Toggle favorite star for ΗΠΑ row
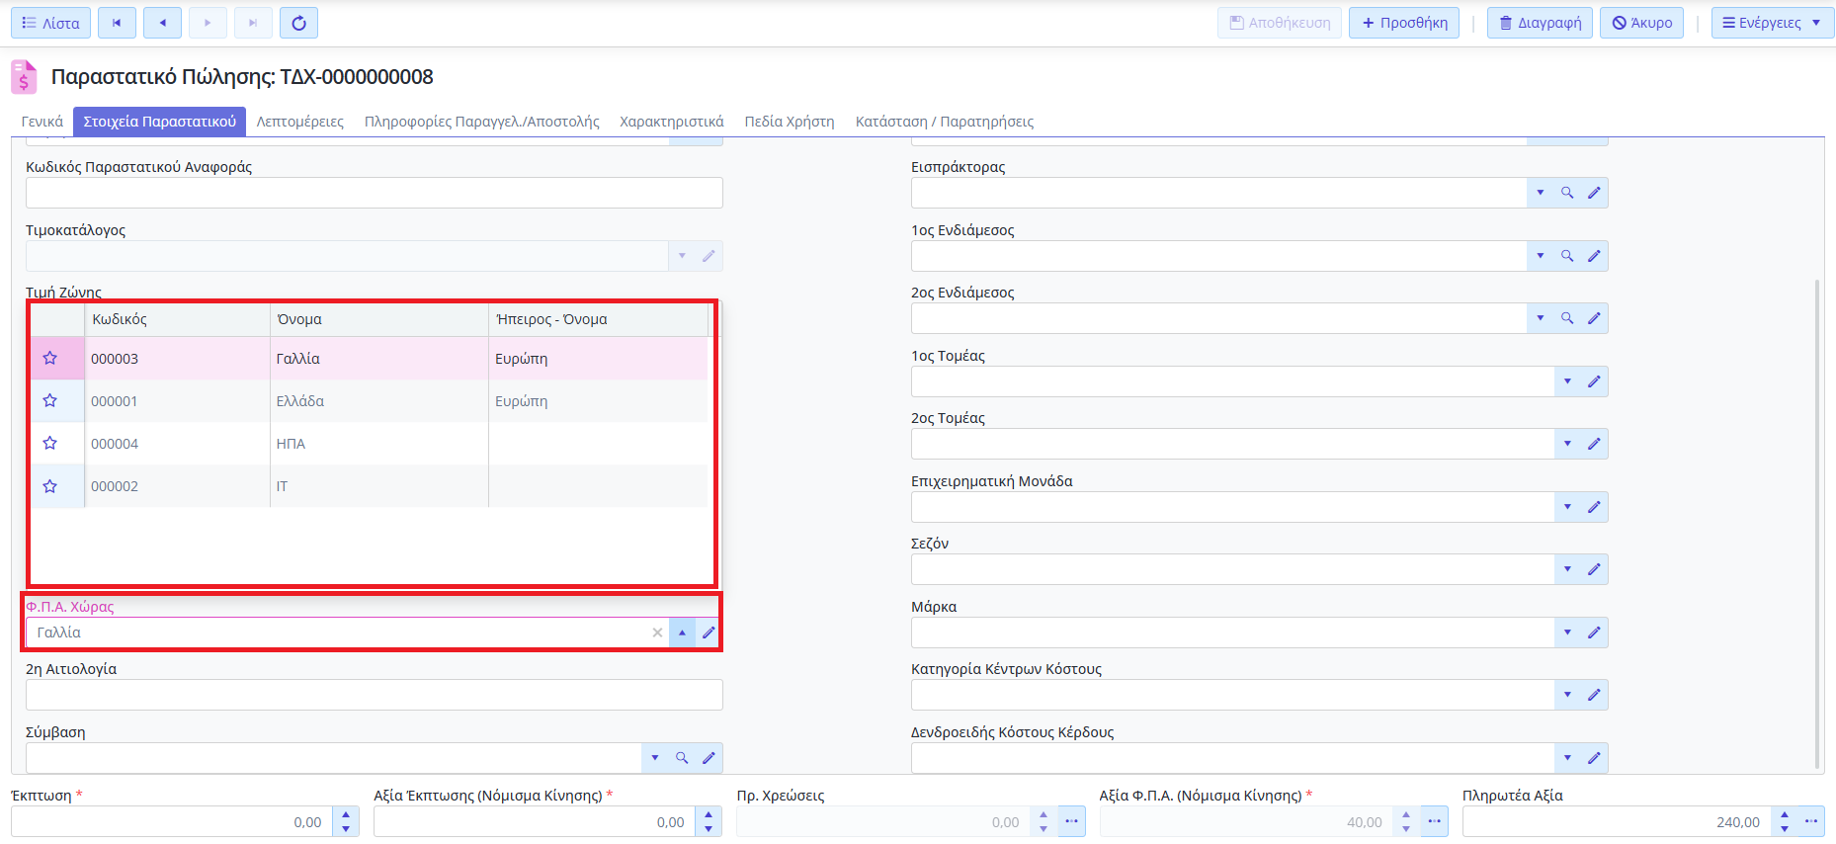This screenshot has height=844, width=1836. point(50,443)
